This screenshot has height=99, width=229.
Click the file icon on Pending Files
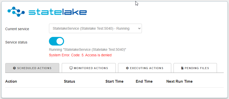pyautogui.click(x=182, y=68)
